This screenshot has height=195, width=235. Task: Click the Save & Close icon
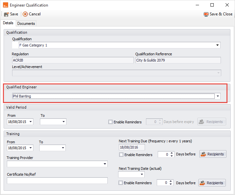[206, 14]
